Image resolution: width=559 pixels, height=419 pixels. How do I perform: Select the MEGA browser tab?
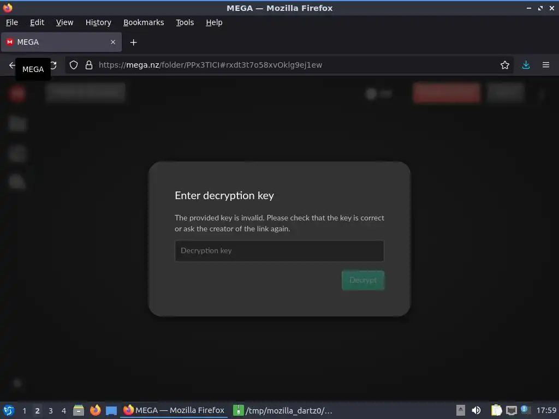61,42
